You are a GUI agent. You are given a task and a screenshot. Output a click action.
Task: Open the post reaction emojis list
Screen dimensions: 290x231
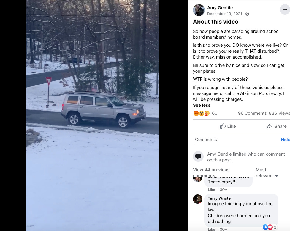pyautogui.click(x=202, y=113)
